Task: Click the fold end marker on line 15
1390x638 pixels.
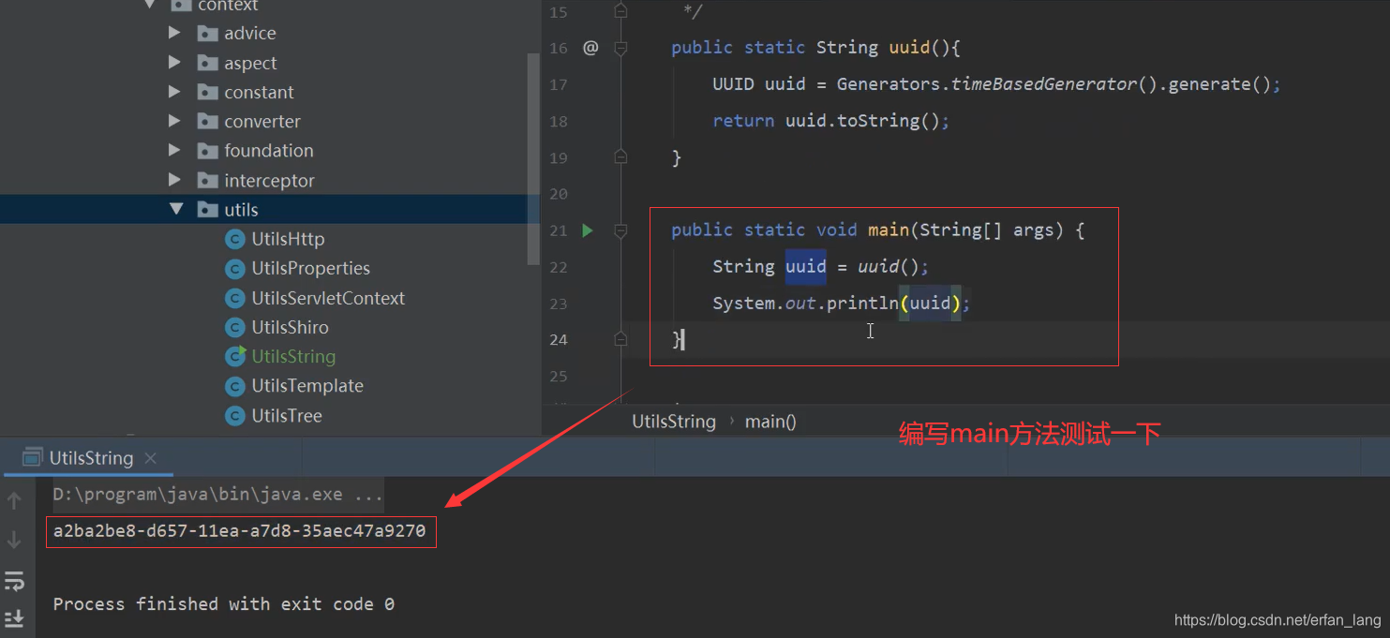Action: [x=620, y=10]
